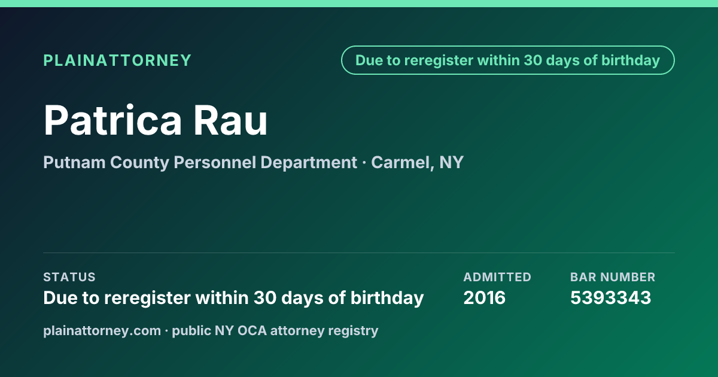Click the BAR NUMBER label
Viewport: 718px width, 377px height.
tap(613, 277)
